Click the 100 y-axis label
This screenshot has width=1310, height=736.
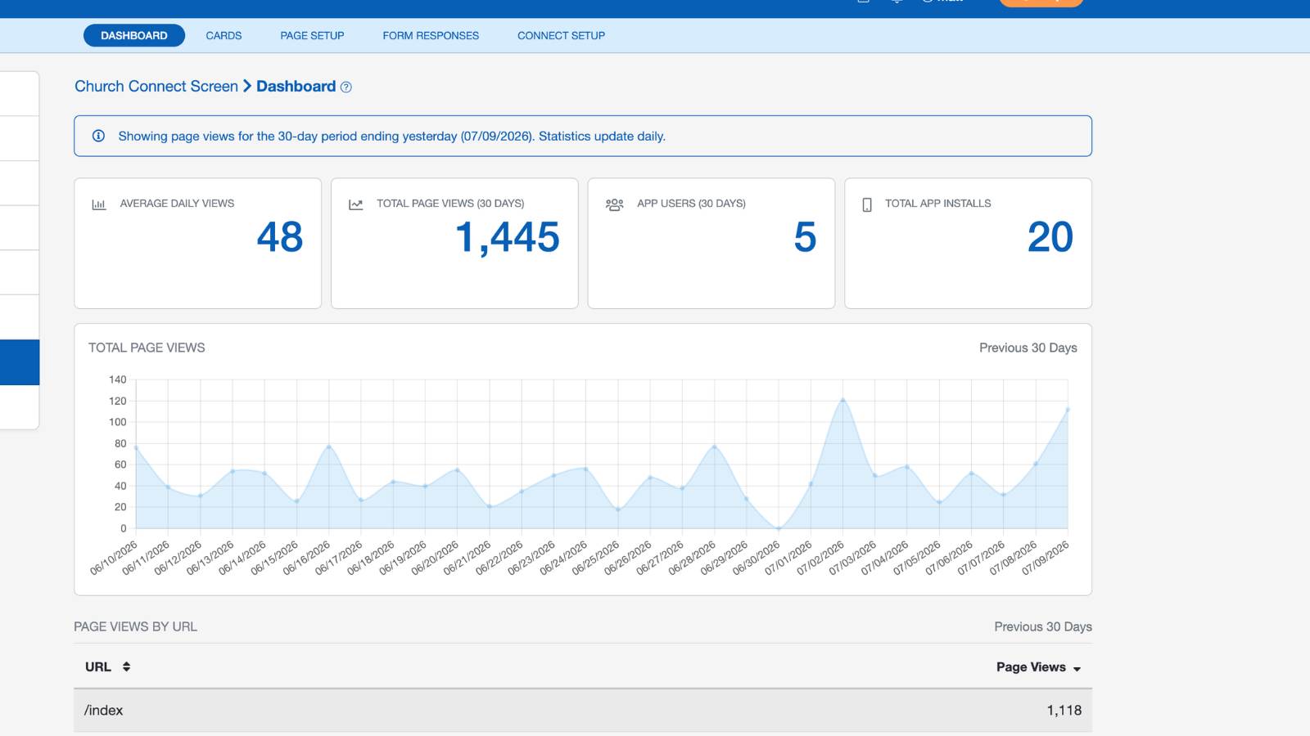click(118, 422)
